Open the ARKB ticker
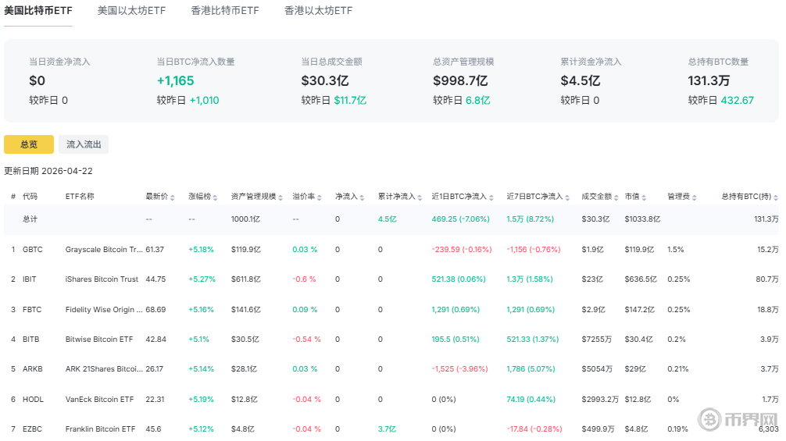Screen dimensions: 786x441 pyautogui.click(x=33, y=369)
